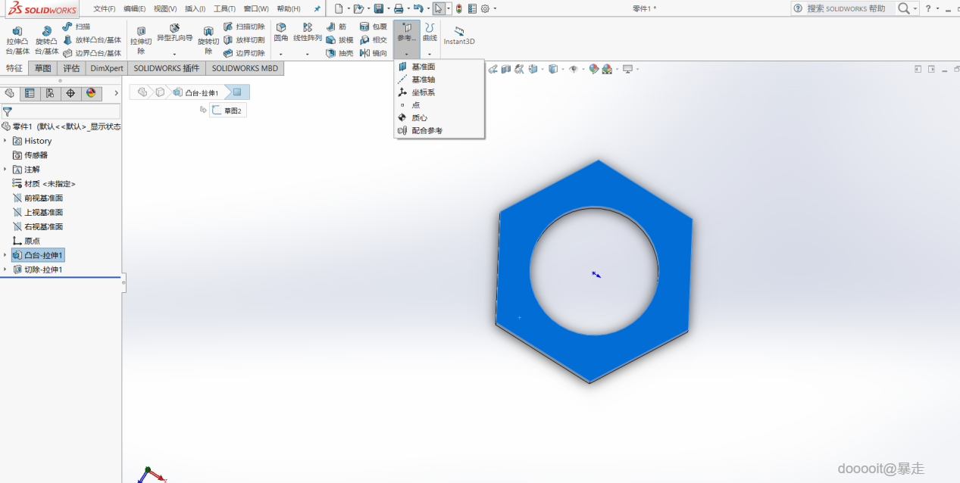Select the 旋转切除 revolved cut tool
Image resolution: width=960 pixels, height=483 pixels.
[x=208, y=41]
